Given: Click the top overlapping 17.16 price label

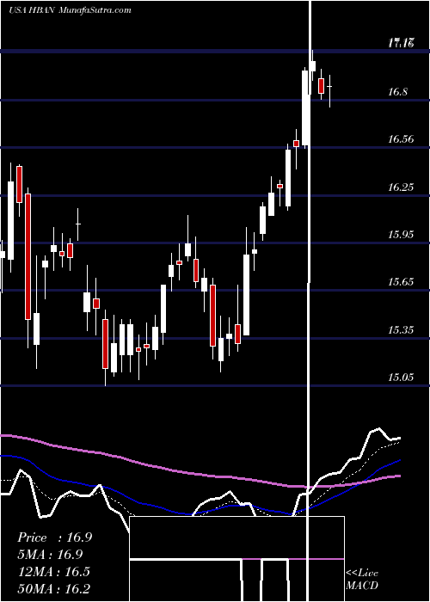Looking at the screenshot, I should point(401,43).
